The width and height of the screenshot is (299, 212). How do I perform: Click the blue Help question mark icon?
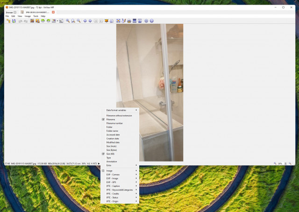(151, 21)
